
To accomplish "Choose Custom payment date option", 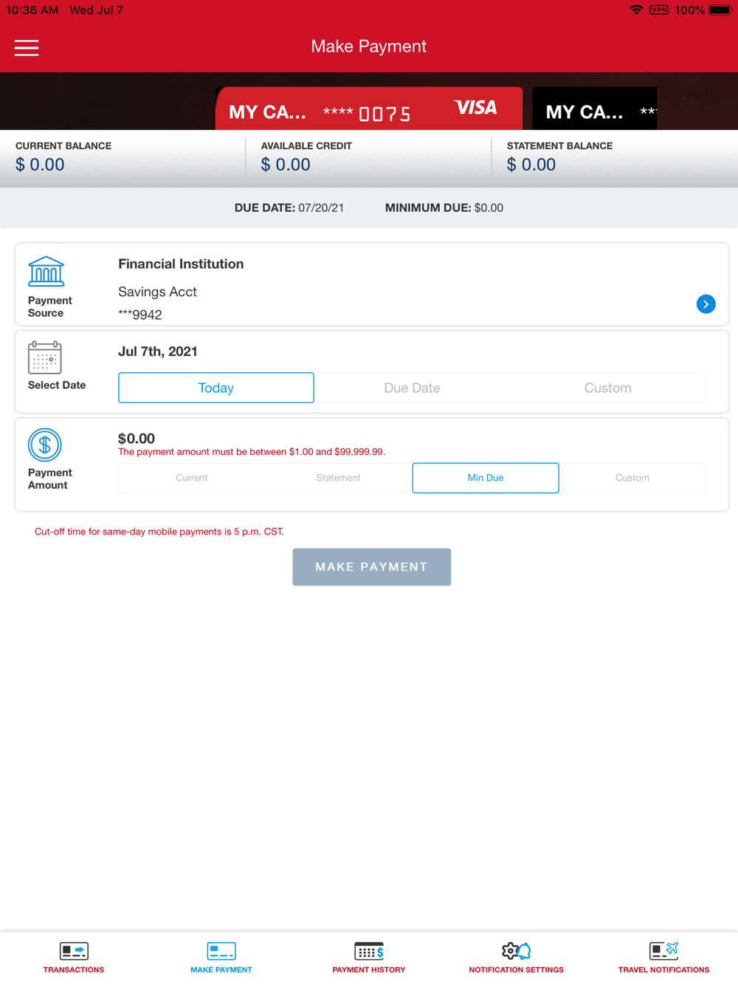I will coord(607,388).
